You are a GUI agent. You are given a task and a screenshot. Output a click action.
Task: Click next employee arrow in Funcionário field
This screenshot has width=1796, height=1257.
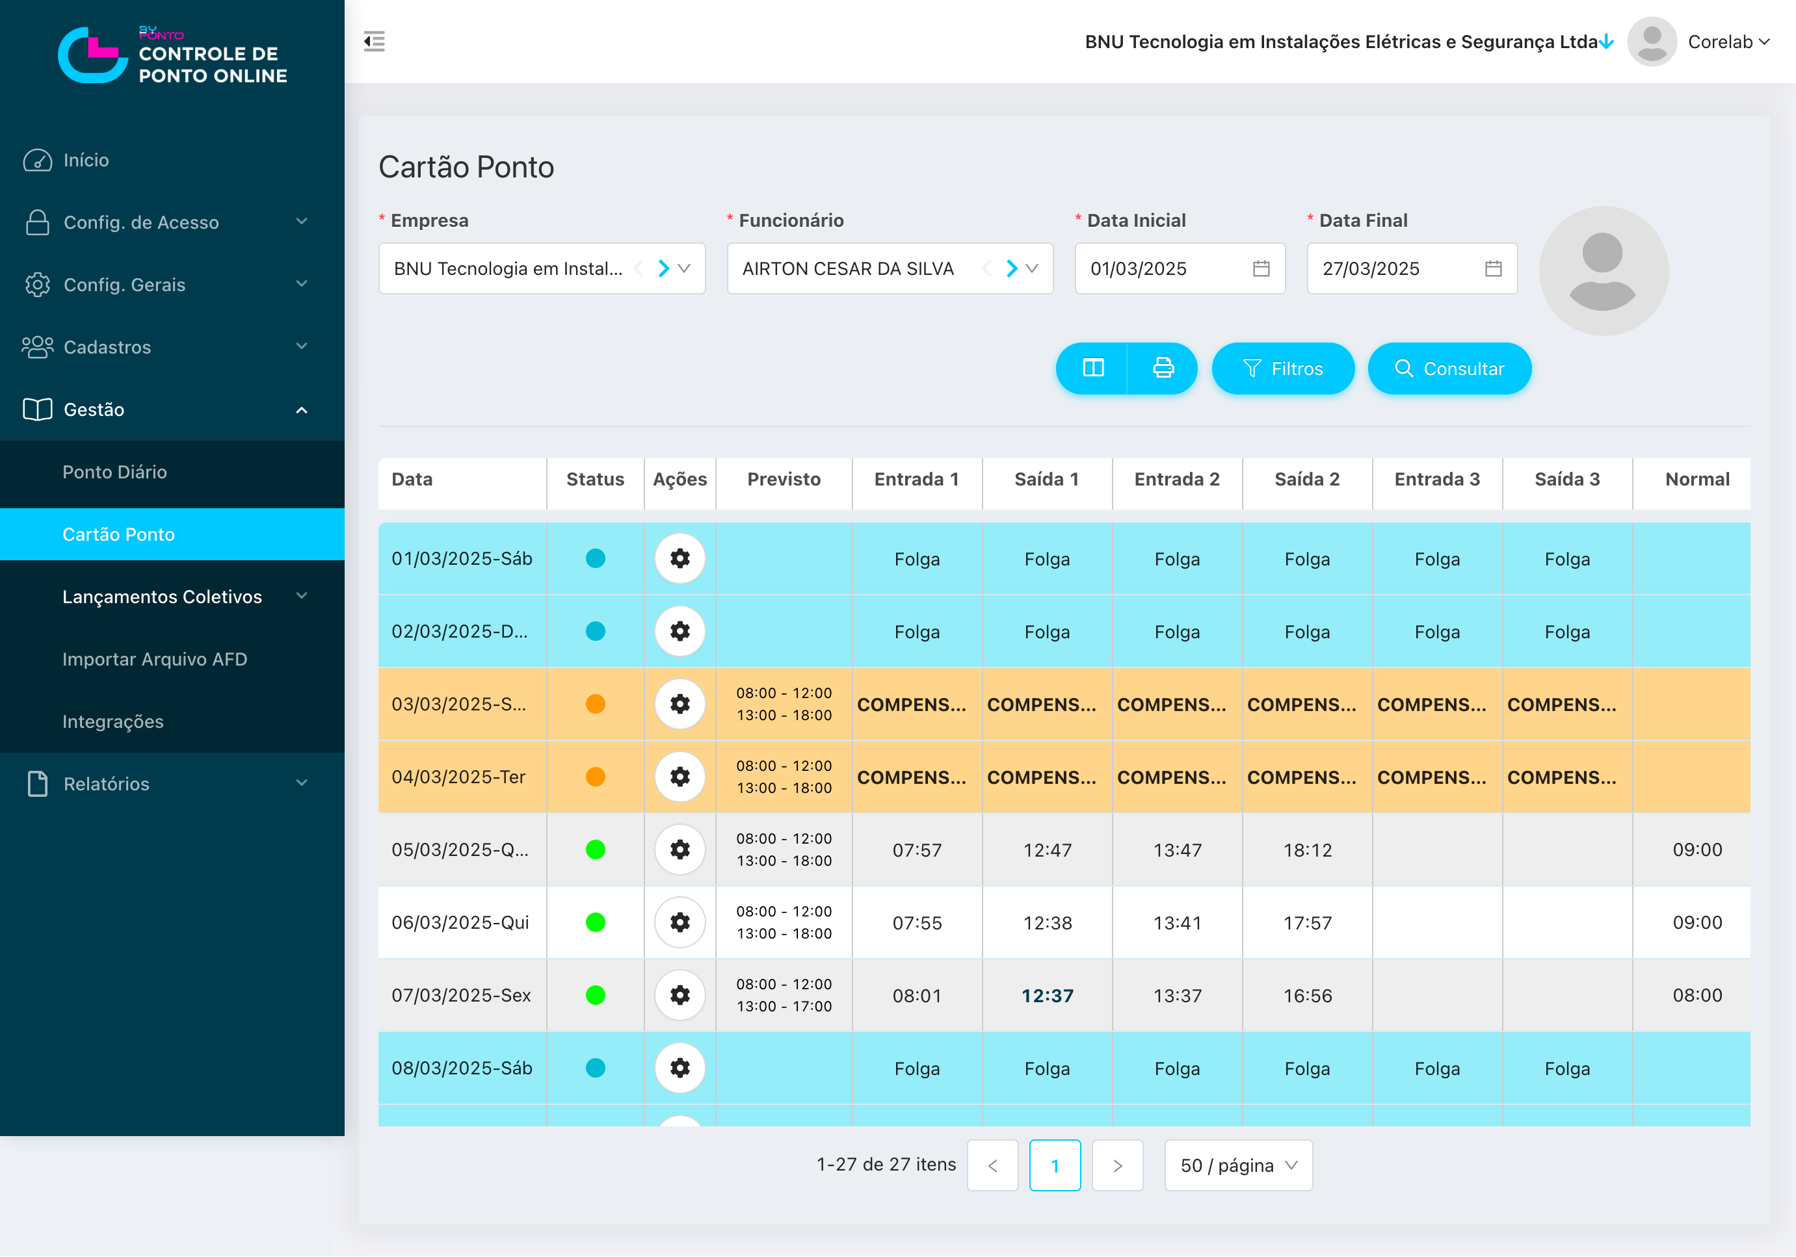(x=1011, y=269)
